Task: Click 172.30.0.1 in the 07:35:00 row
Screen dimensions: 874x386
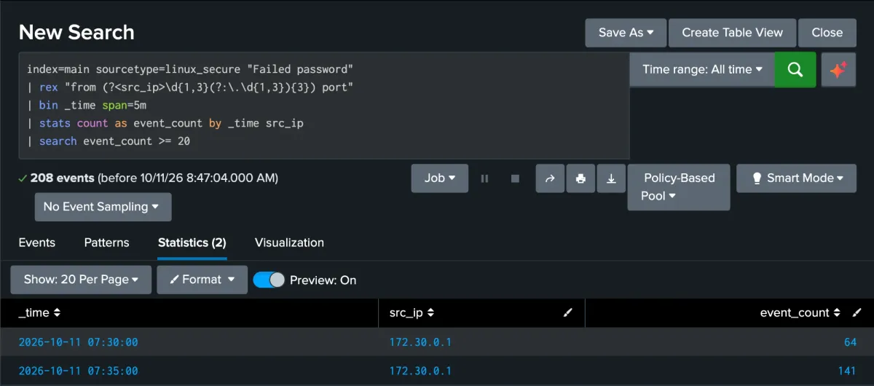Action: [x=420, y=371]
